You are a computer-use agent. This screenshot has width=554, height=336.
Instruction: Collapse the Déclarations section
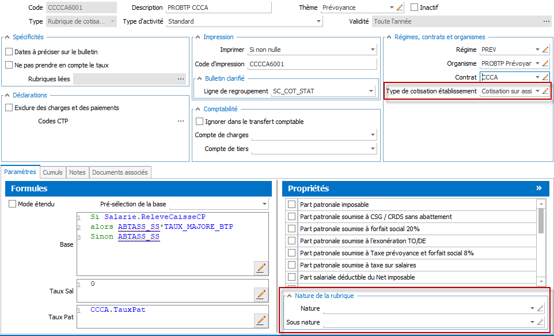click(7, 95)
